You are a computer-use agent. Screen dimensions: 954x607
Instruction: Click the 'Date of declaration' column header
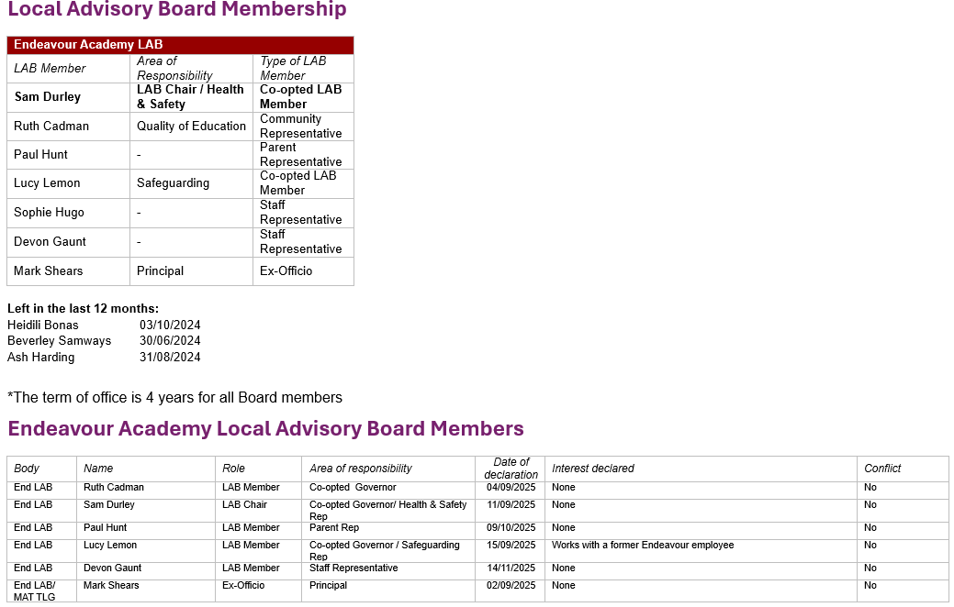pos(511,469)
